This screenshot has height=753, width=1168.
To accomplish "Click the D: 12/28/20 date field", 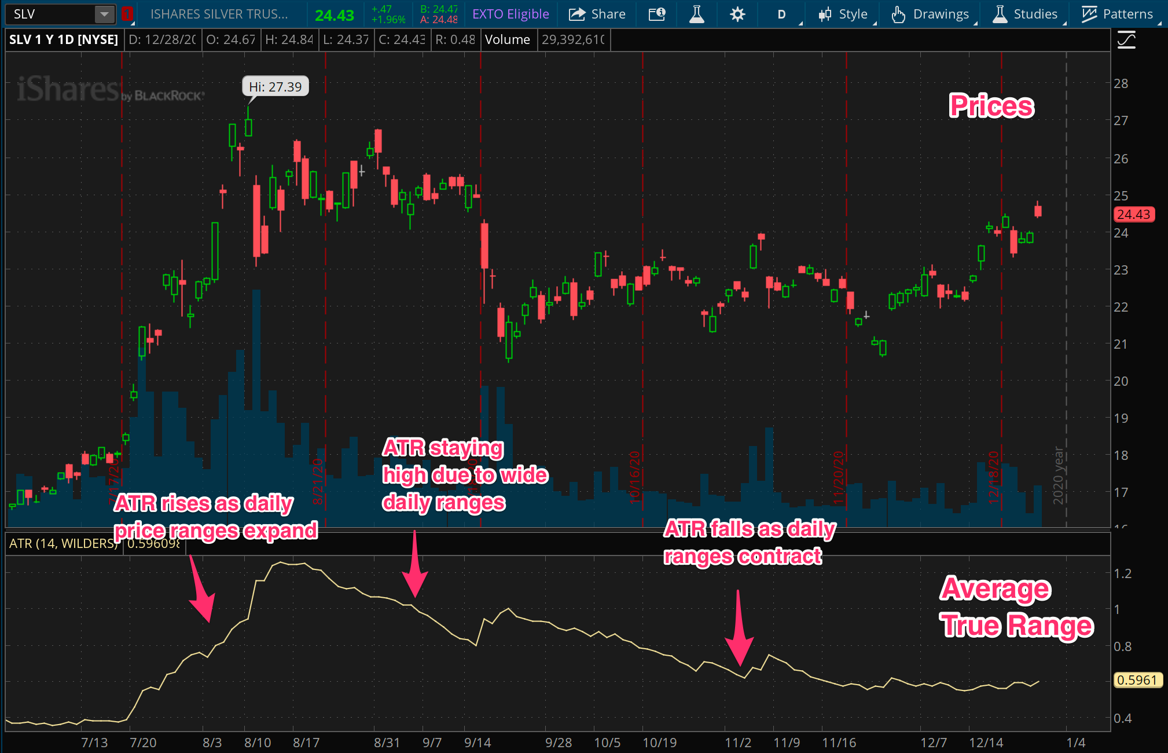I will click(x=163, y=39).
